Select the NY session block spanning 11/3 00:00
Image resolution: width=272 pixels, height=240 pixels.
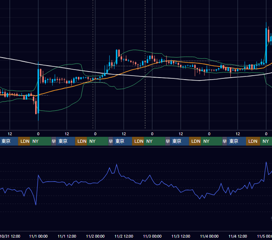tap(154, 141)
